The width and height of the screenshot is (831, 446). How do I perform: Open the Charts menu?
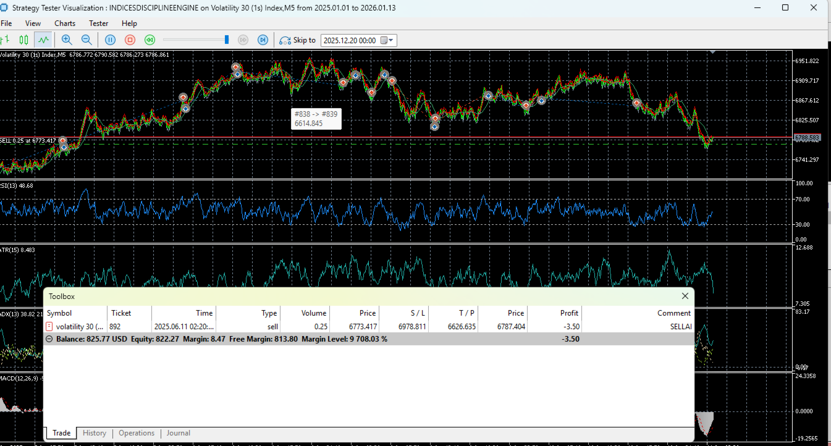coord(65,23)
